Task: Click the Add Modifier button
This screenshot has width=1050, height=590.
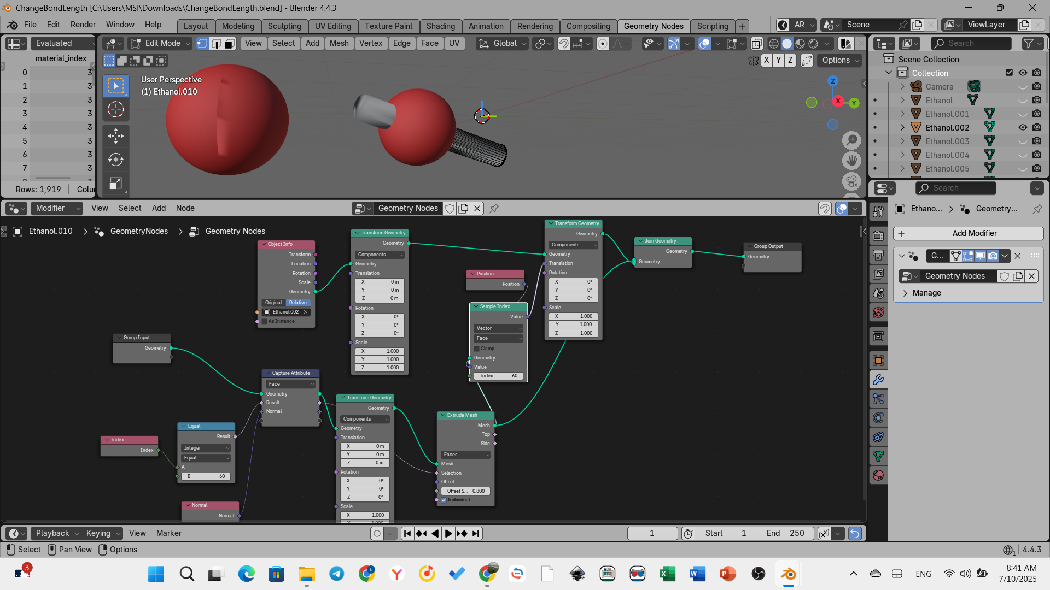Action: click(968, 233)
